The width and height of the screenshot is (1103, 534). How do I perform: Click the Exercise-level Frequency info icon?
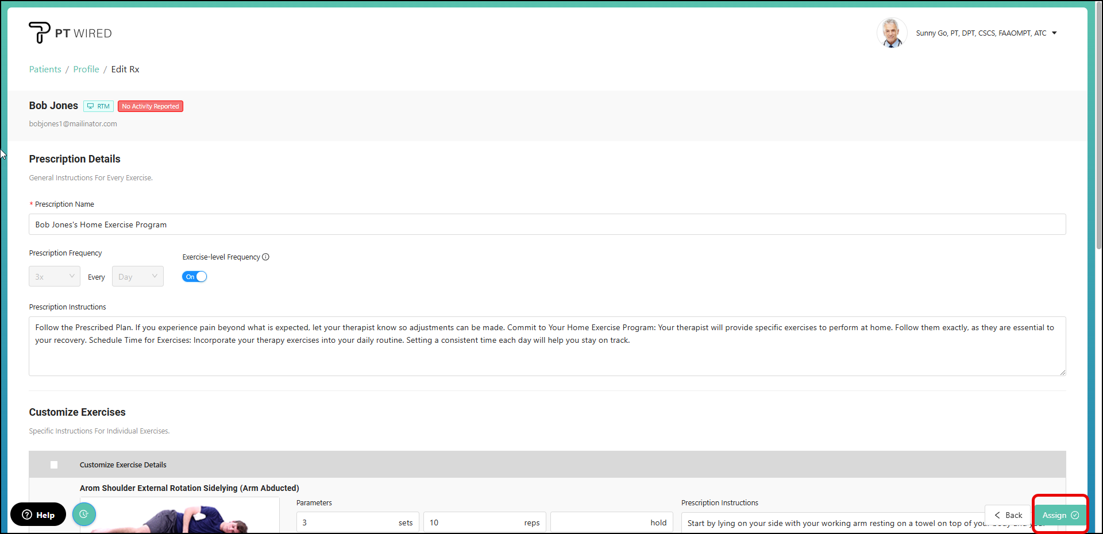coord(265,257)
